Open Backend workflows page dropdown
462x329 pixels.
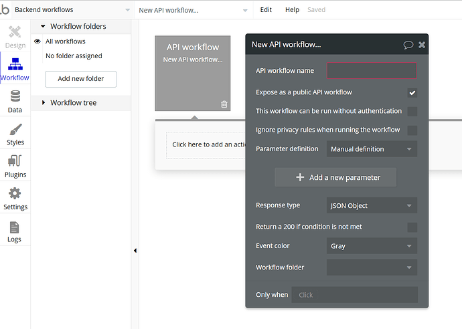[x=72, y=10]
